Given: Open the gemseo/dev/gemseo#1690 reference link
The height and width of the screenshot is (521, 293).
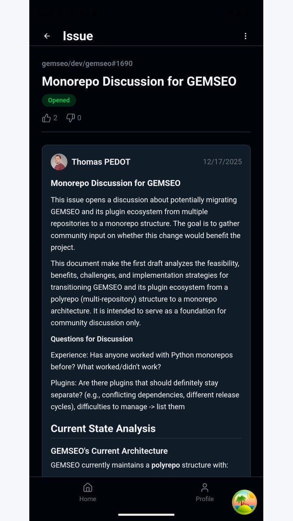Looking at the screenshot, I should [87, 63].
